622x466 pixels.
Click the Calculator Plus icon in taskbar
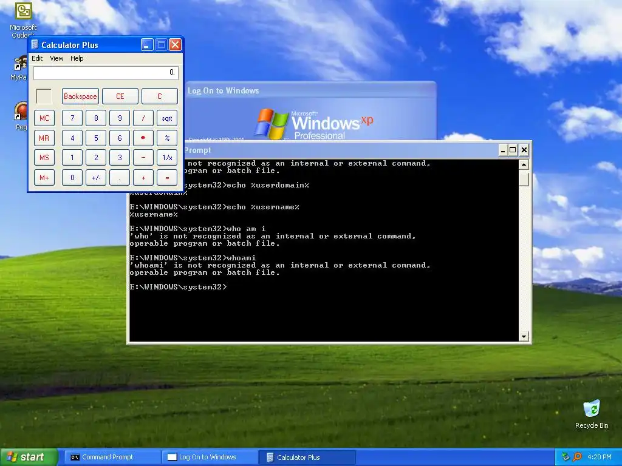(x=270, y=458)
